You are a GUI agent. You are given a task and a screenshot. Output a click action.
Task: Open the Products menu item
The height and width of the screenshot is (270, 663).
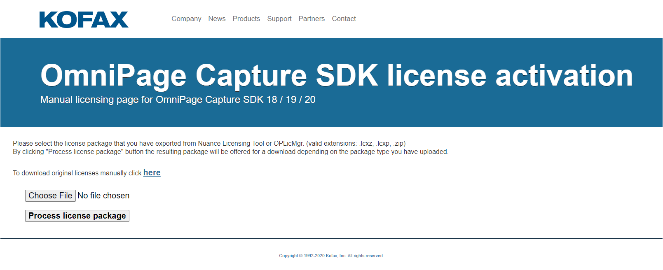(x=246, y=19)
